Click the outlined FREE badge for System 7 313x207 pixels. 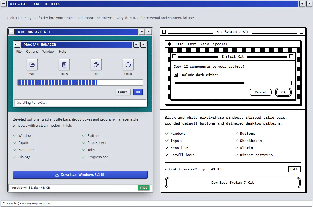point(294,169)
